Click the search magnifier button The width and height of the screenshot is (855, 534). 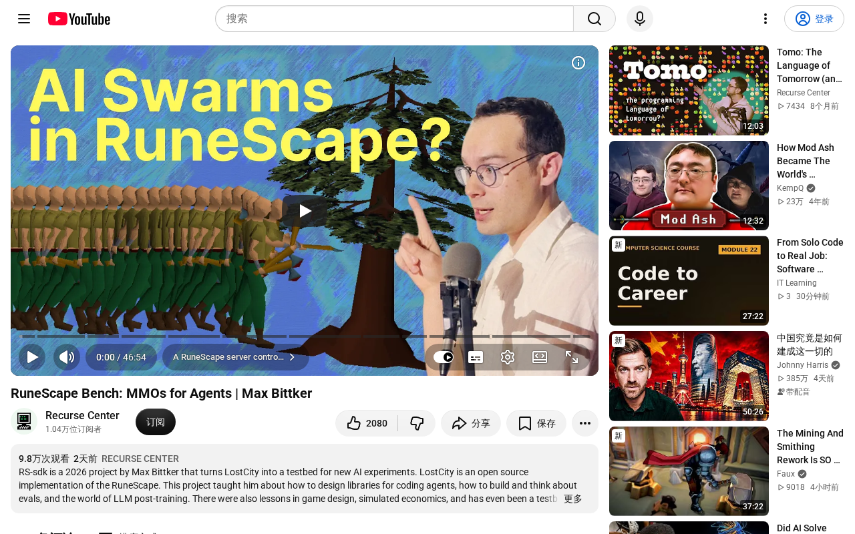(x=594, y=19)
